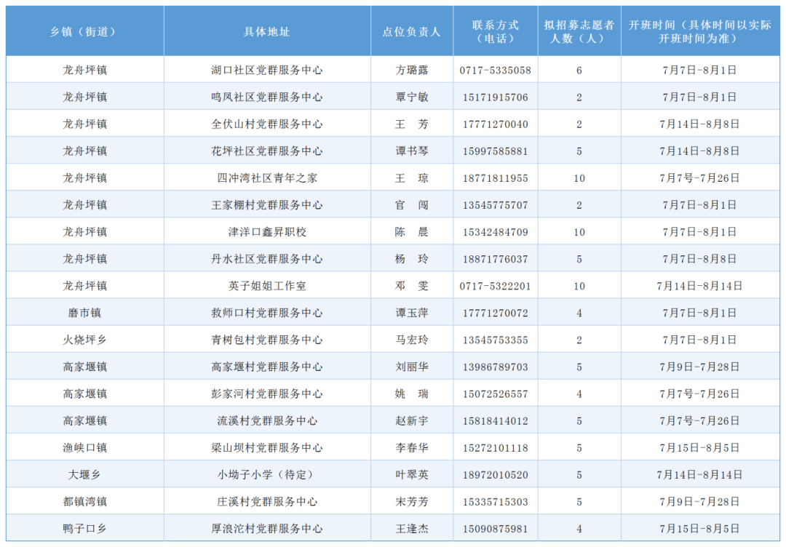This screenshot has height=547, width=786.
Task: Click the 联系方式（电话） column header
Action: coord(495,31)
